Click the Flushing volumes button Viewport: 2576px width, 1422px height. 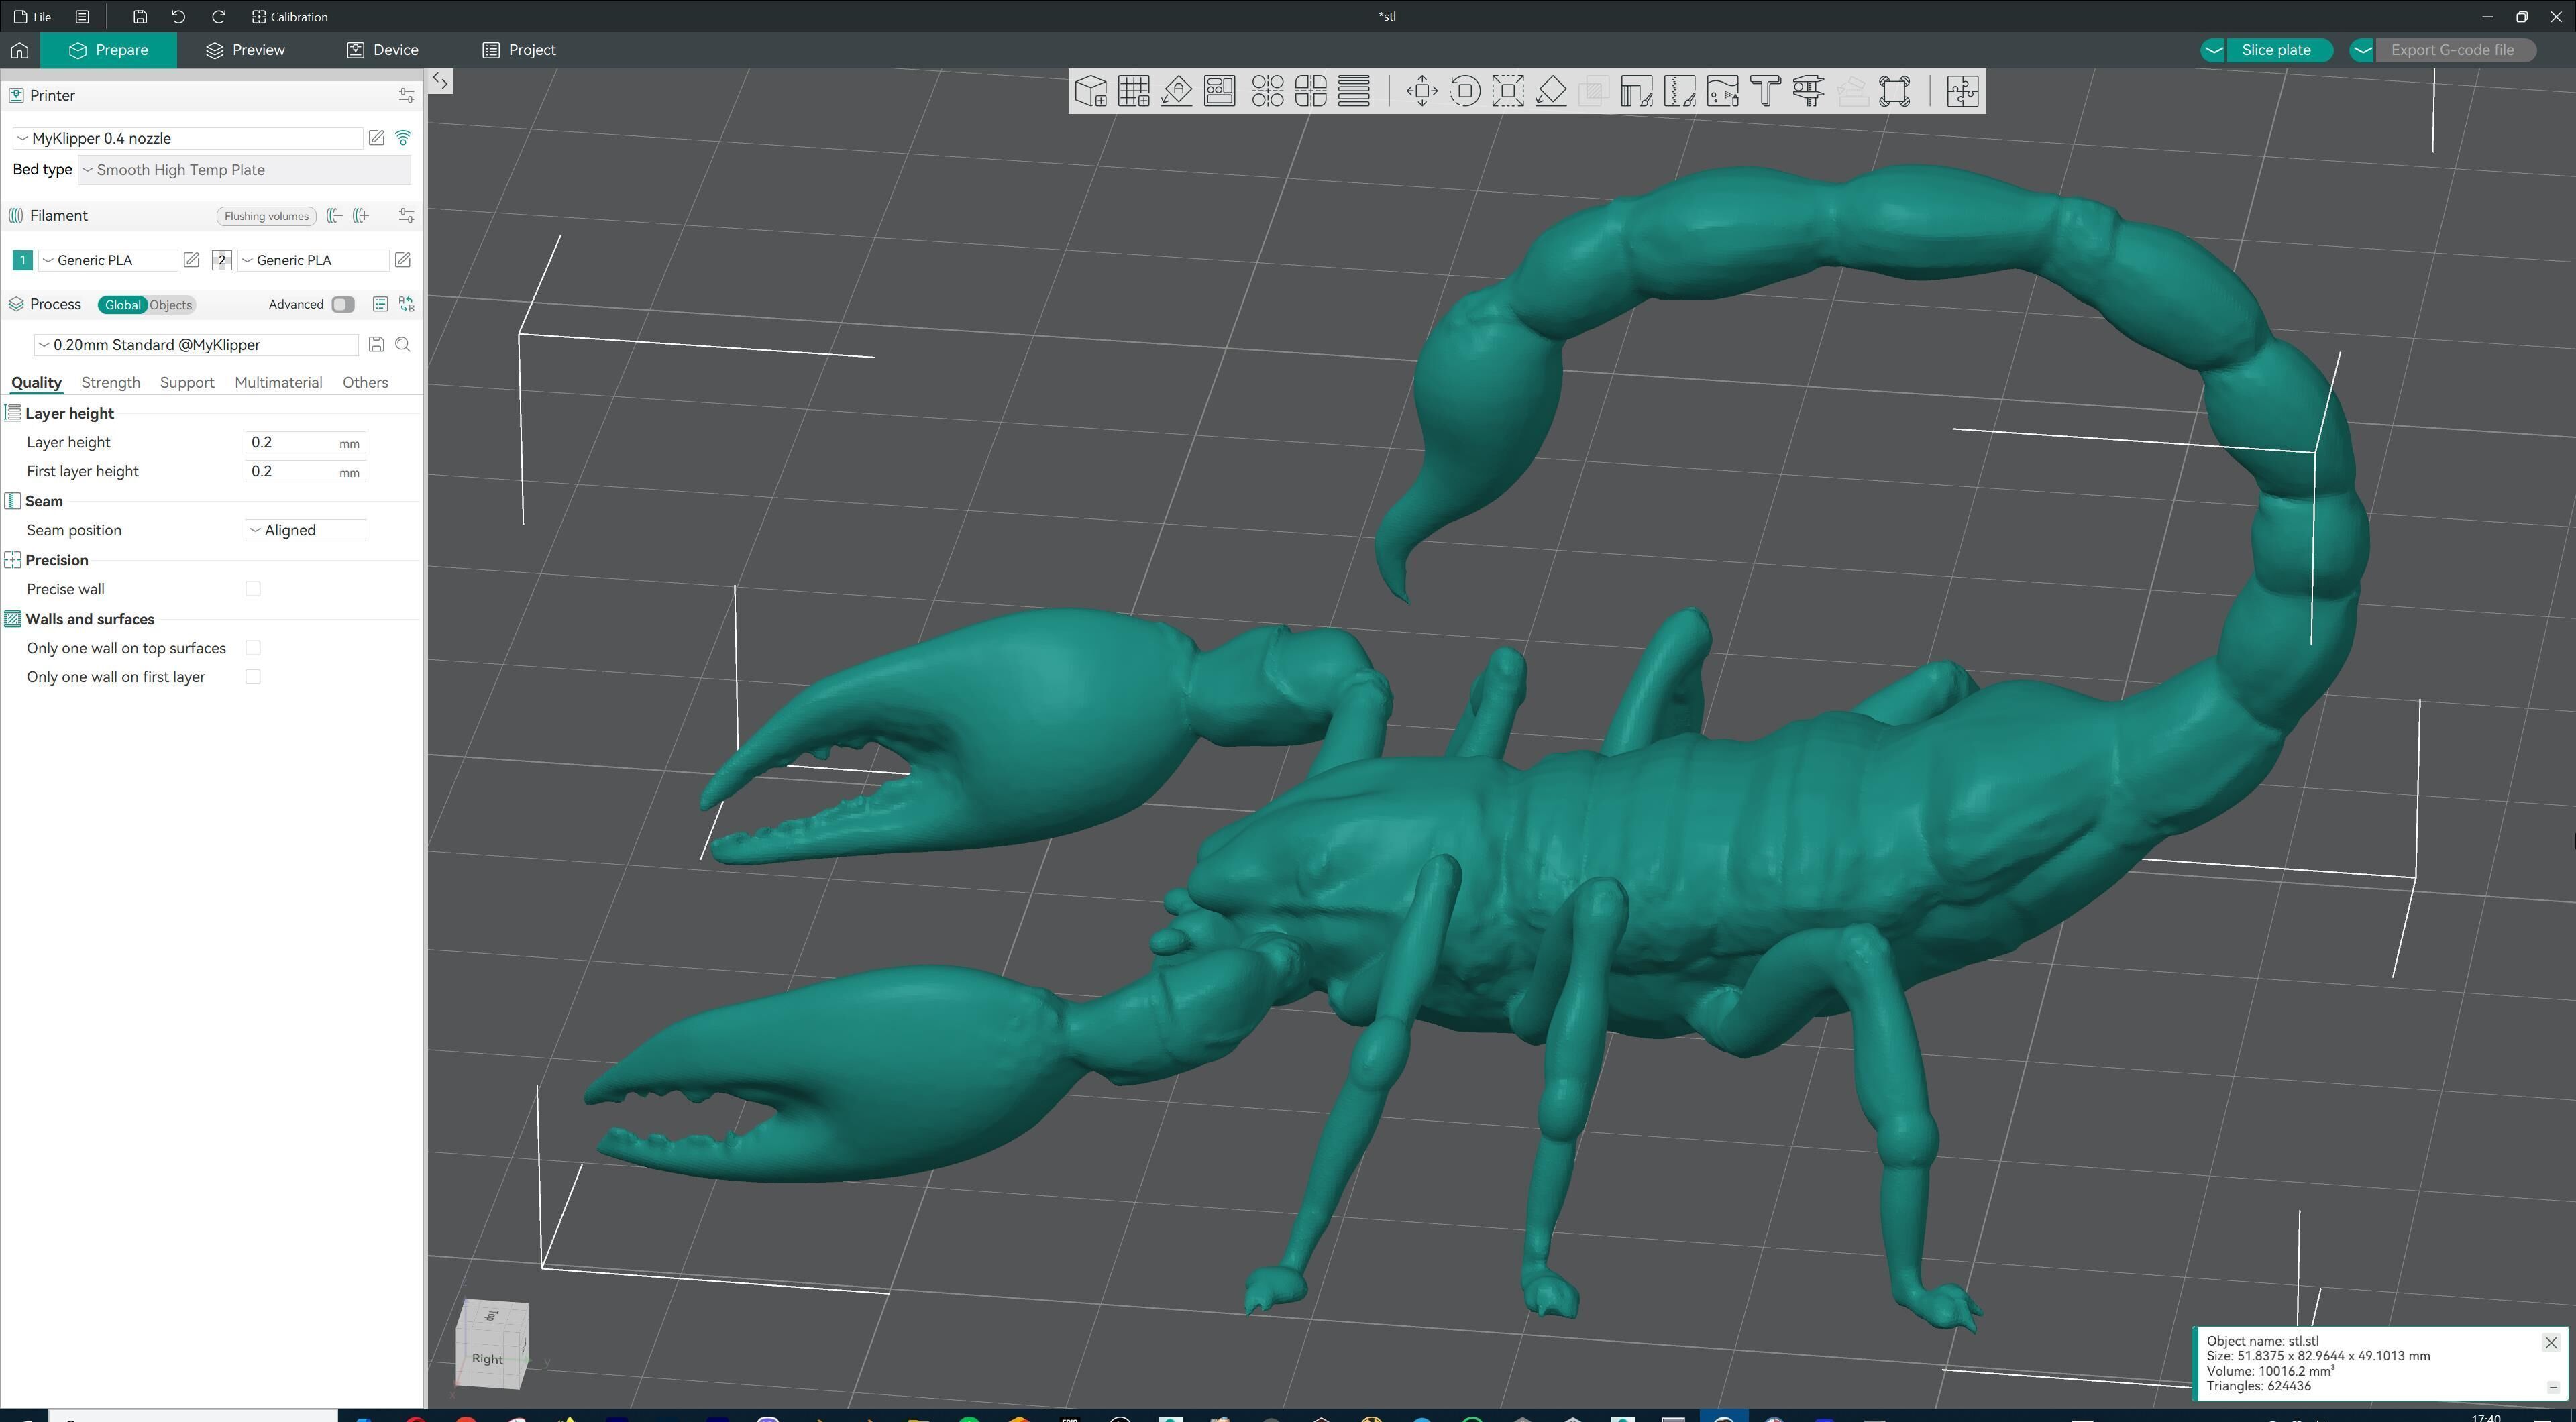[x=266, y=216]
